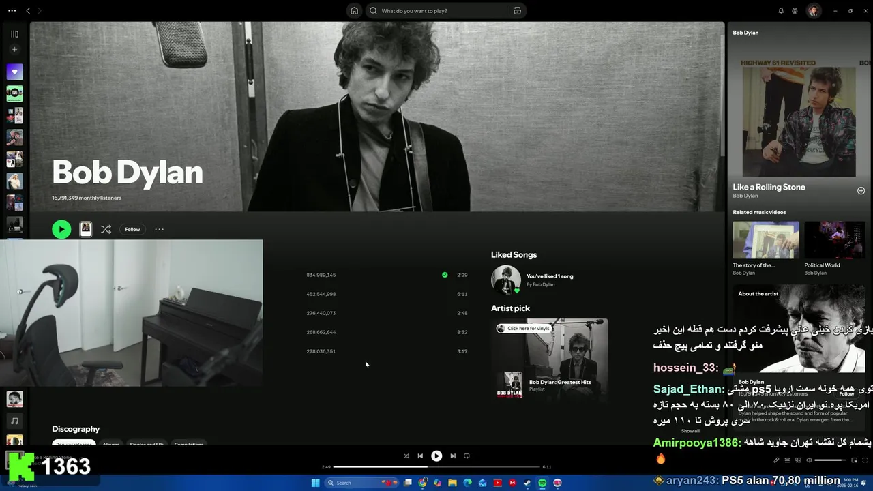This screenshot has height=491, width=873.
Task: Open the Browse icon in search bar
Action: click(x=517, y=11)
